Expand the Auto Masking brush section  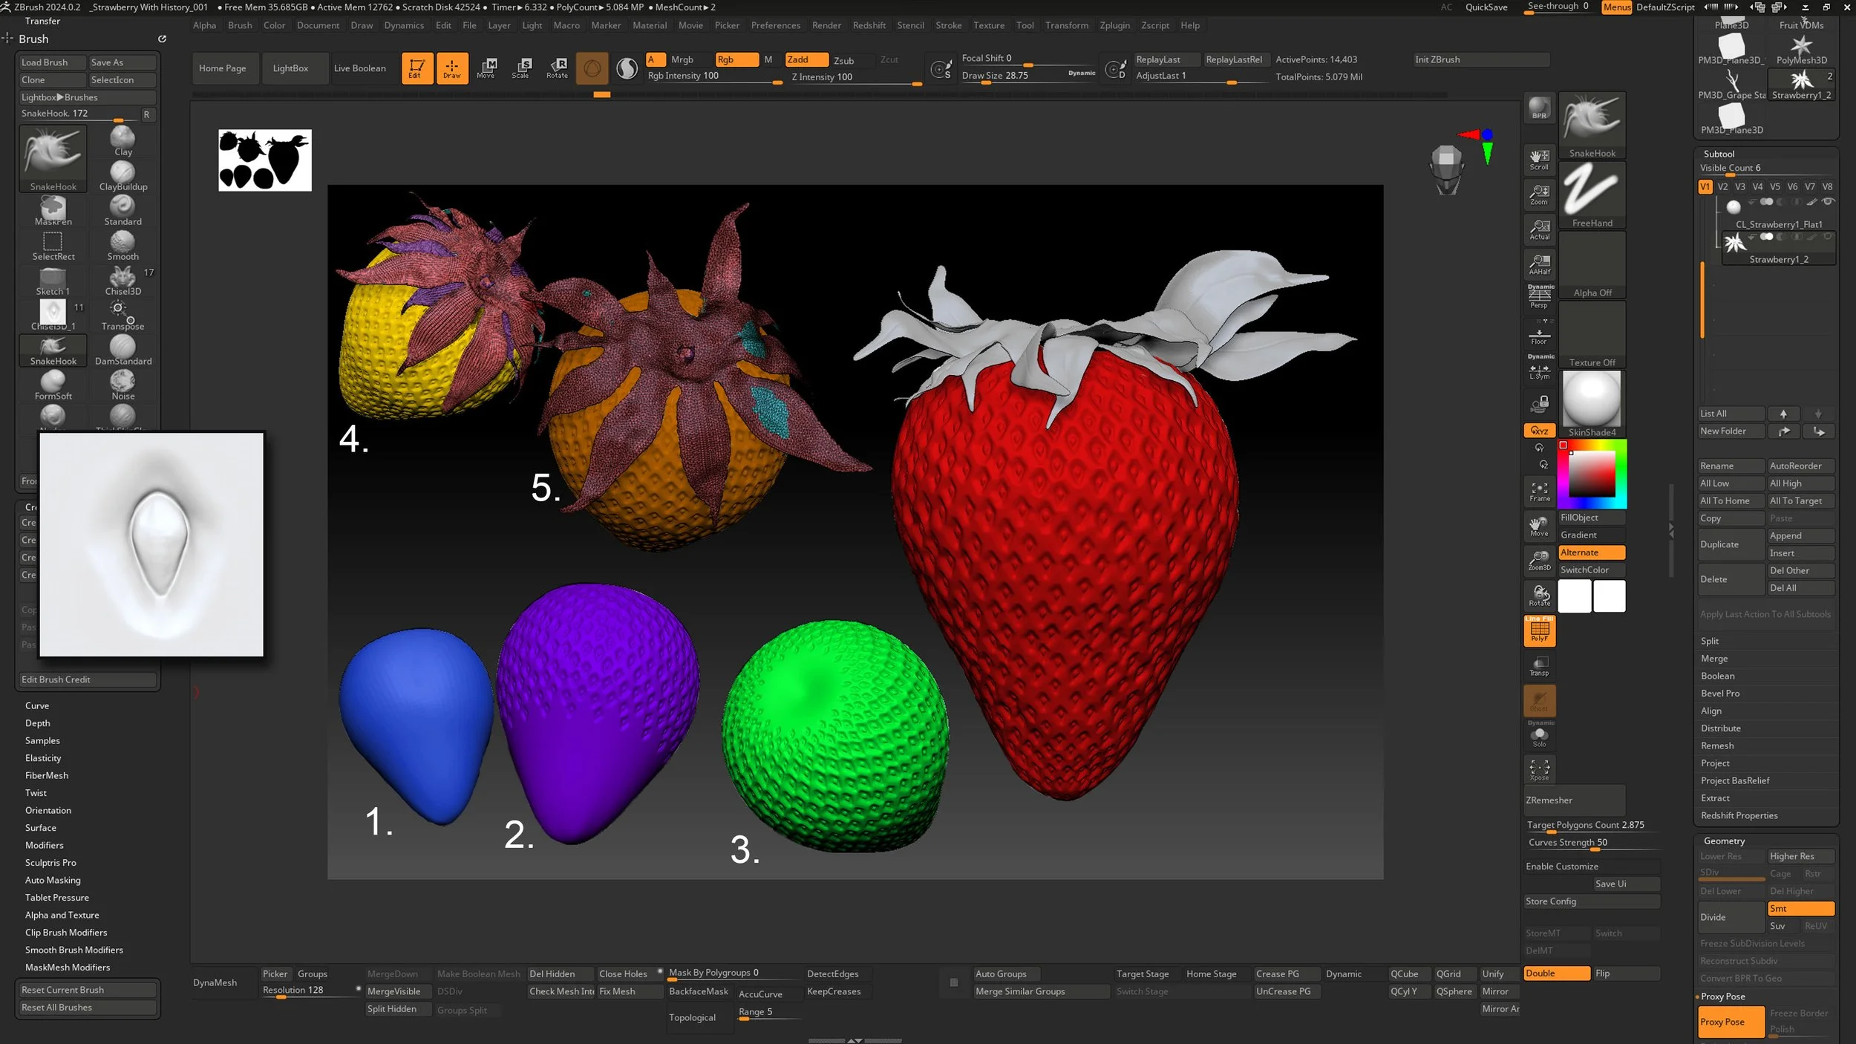[53, 880]
